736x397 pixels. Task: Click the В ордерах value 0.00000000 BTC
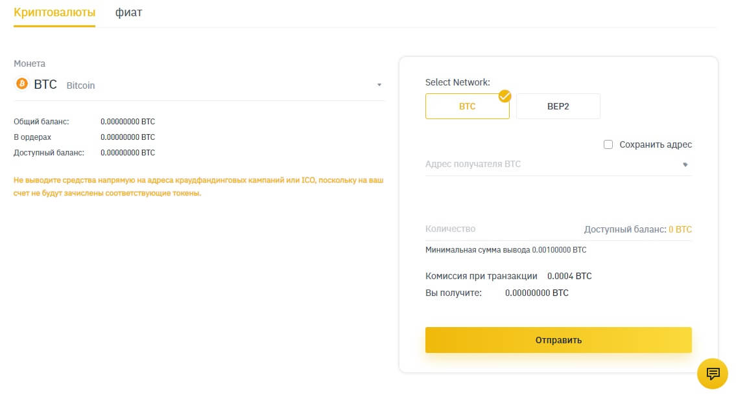(x=128, y=137)
